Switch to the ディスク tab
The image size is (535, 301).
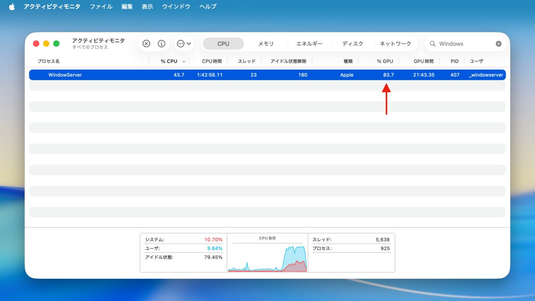click(352, 43)
